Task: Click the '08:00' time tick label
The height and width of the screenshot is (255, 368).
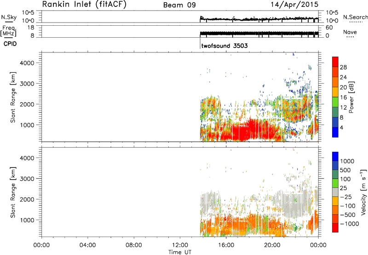Action: coord(134,245)
